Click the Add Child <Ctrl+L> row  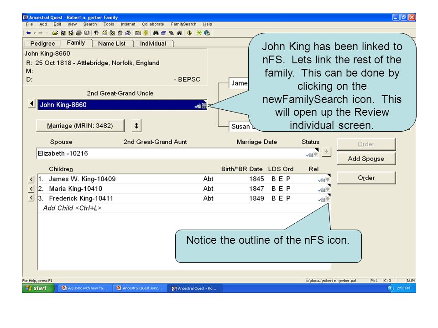coord(184,208)
